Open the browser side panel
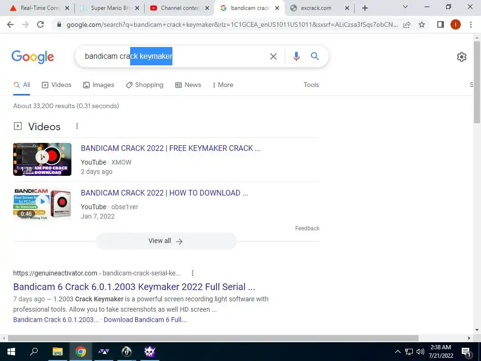Viewport: 481px width, 361px height. 441,24
